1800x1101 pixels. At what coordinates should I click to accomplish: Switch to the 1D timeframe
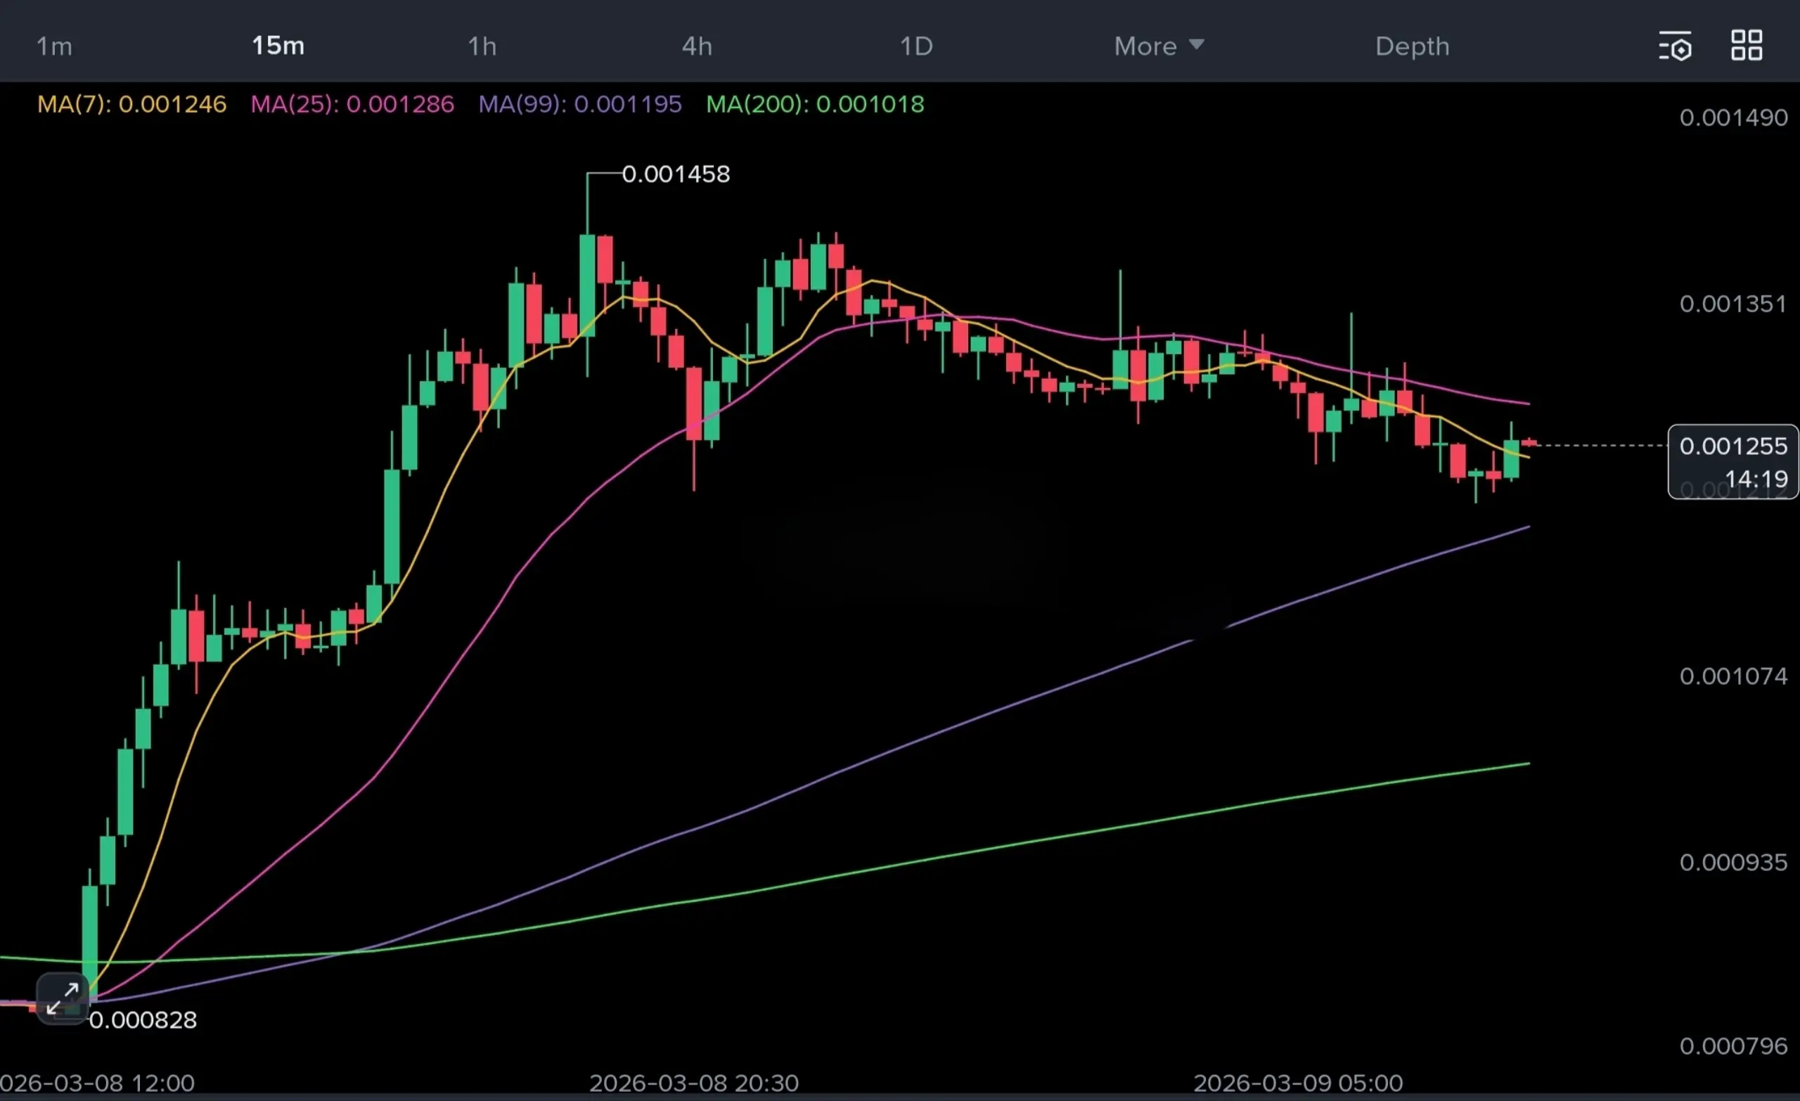(916, 46)
